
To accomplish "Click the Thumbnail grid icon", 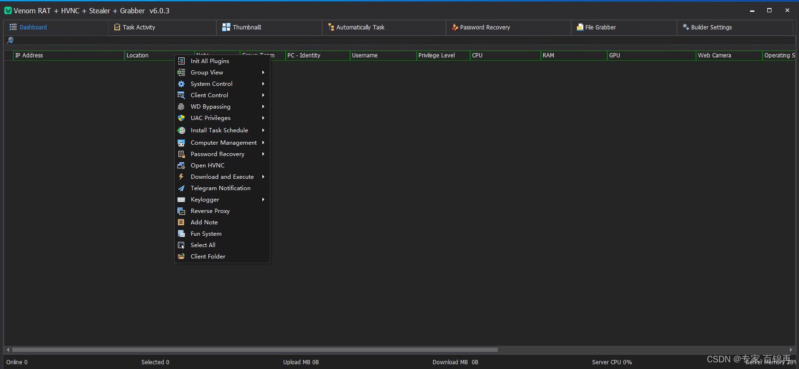I will pyautogui.click(x=226, y=27).
